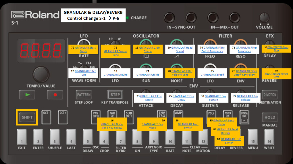Click the green CHARGE indicator light
Image resolution: width=293 pixels, height=164 pixels.
point(128,18)
